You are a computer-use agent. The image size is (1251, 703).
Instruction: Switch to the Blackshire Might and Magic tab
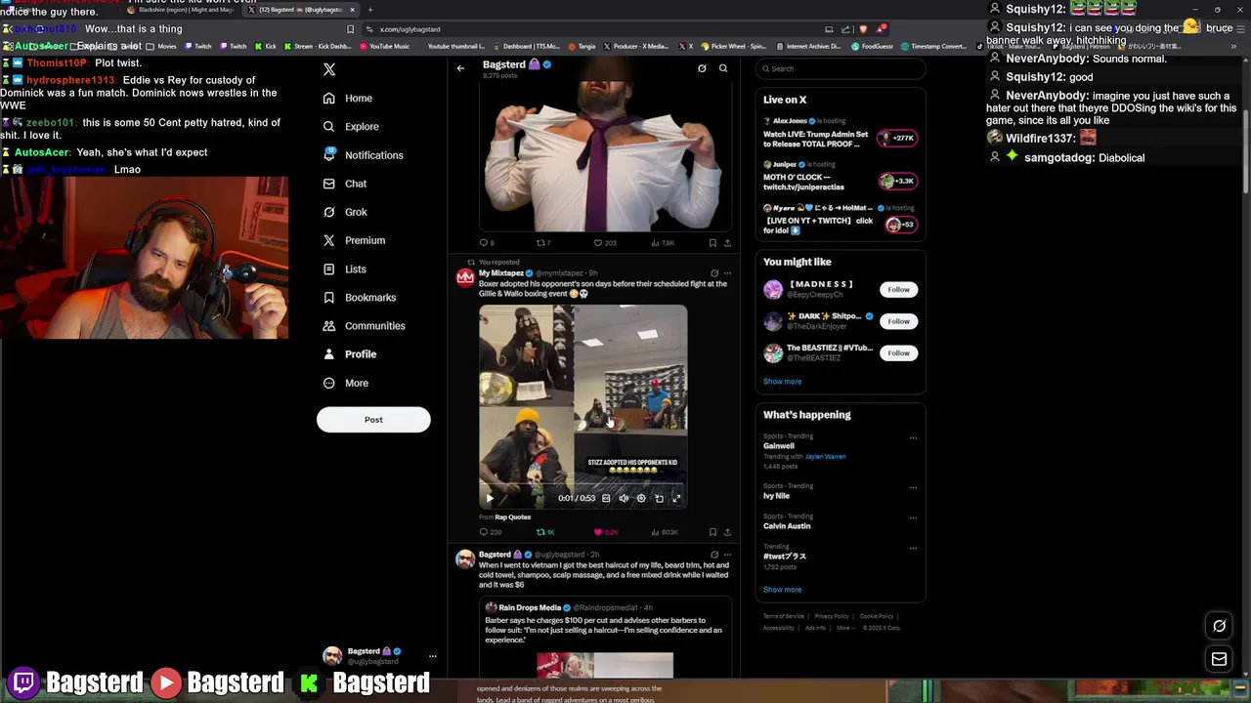[x=184, y=10]
